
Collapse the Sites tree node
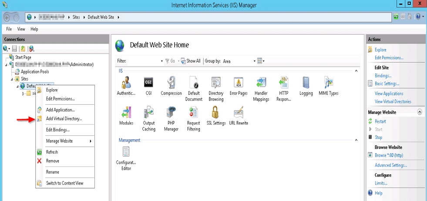tap(12, 79)
